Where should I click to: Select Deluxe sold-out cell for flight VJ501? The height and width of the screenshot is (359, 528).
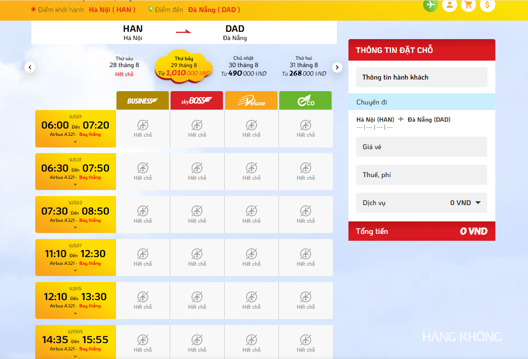coord(251,129)
